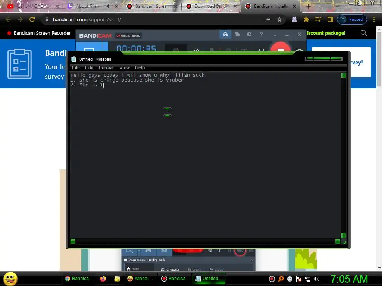This screenshot has height=286, width=382.
Task: Switch to Chrome Bandica... taskbar button
Action: coord(79,279)
